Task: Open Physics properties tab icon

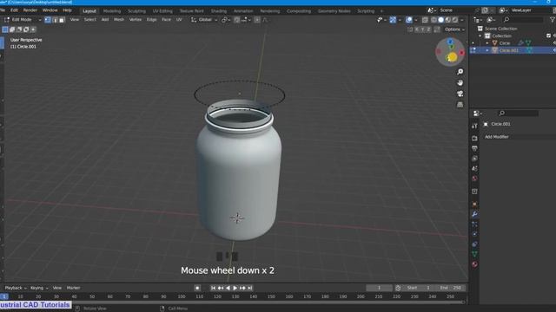Action: 474,234
